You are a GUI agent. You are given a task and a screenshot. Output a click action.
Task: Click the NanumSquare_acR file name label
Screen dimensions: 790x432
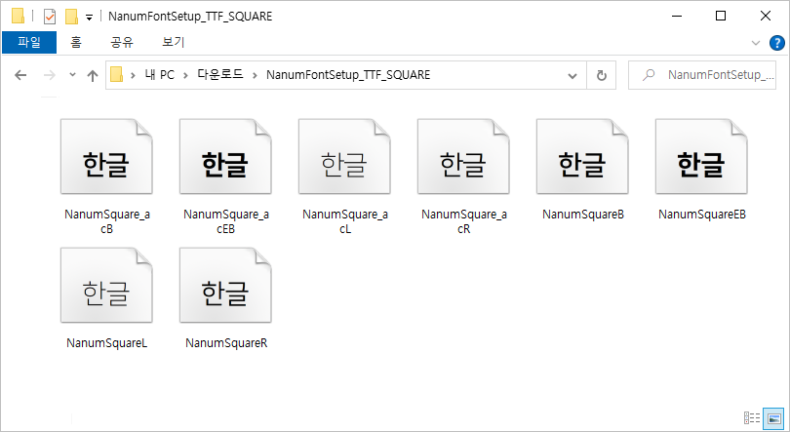(463, 221)
